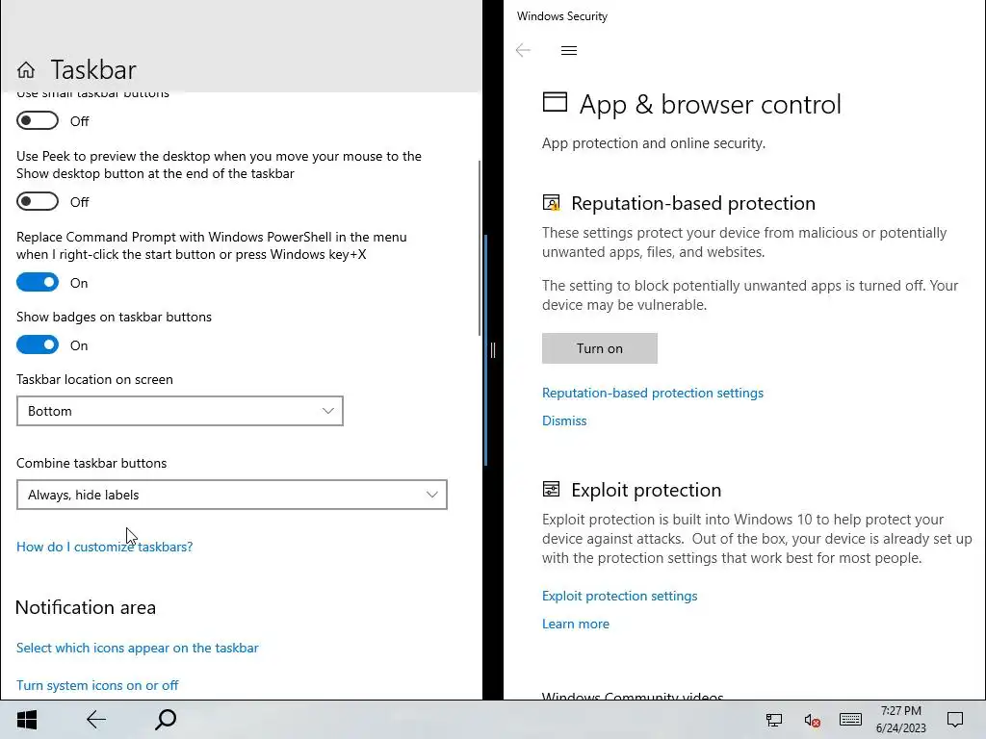Click the taskbar back arrow button
986x739 pixels.
pos(95,720)
